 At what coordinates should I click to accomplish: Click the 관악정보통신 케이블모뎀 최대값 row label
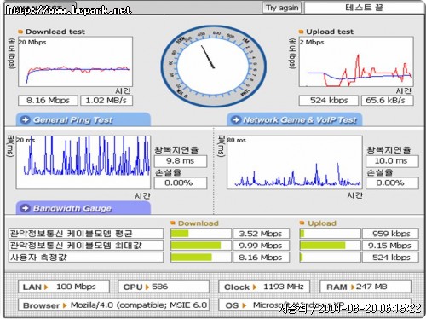click(x=86, y=246)
